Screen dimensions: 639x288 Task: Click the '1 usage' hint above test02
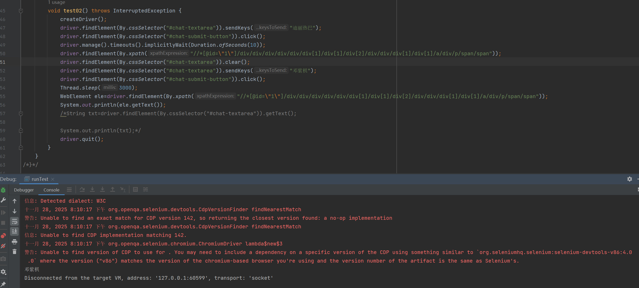coord(57,2)
